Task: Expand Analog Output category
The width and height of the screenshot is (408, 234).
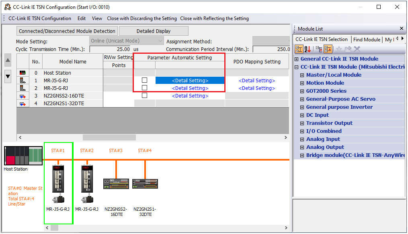Action: coord(302,148)
